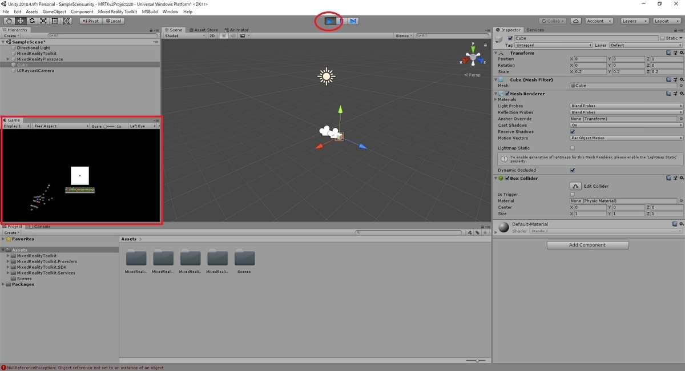Select the sun light gizmo in scene
The width and height of the screenshot is (685, 371).
(x=327, y=76)
